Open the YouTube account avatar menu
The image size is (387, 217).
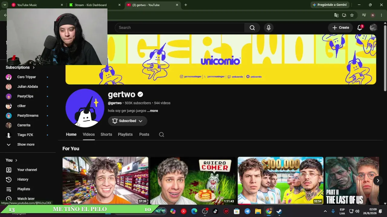[373, 28]
